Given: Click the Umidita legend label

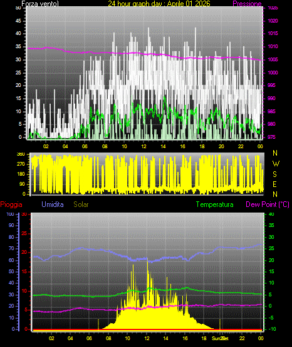Looking at the screenshot, I should tap(53, 204).
